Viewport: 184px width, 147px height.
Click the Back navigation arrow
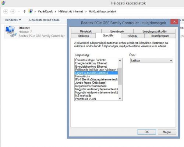pyautogui.click(x=6, y=11)
